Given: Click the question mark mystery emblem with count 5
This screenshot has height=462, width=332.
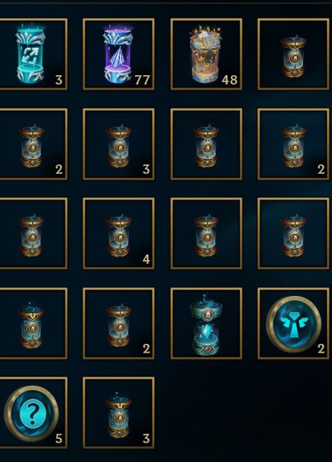Looking at the screenshot, I should click(x=32, y=413).
